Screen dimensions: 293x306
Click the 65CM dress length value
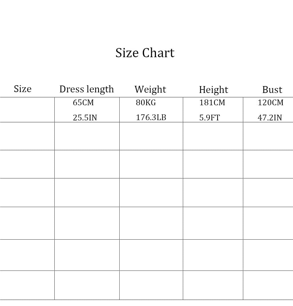[x=83, y=102]
